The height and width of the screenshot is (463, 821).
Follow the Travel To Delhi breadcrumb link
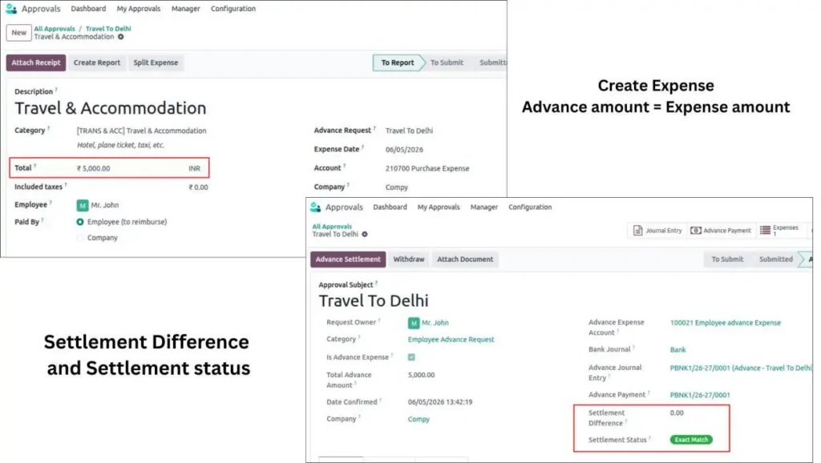coord(108,29)
